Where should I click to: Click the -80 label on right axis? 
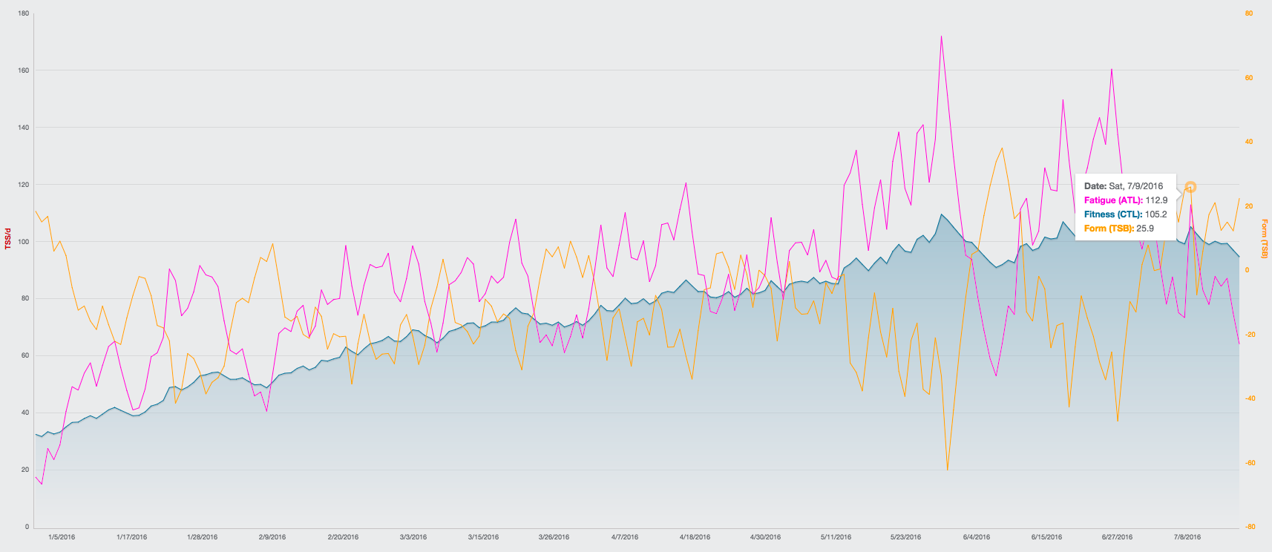pyautogui.click(x=1250, y=527)
